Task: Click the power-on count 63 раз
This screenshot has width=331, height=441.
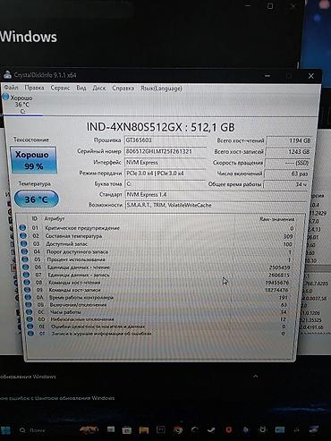Action: pos(286,174)
